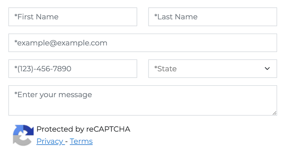
Task: Click the reCAPTCHA logo icon
Action: point(23,135)
